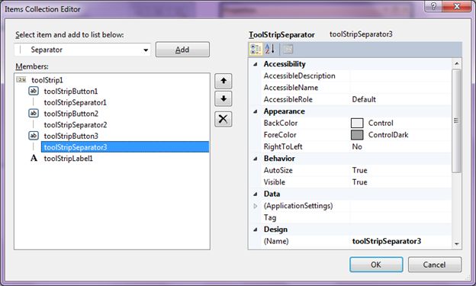Click the AccessibleDescription property row
This screenshot has width=476, height=286.
click(x=355, y=76)
